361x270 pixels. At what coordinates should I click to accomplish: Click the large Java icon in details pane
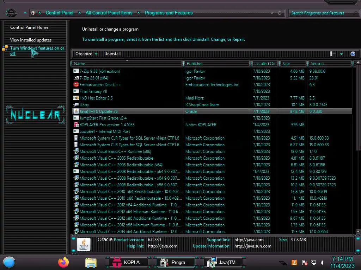coord(84,244)
